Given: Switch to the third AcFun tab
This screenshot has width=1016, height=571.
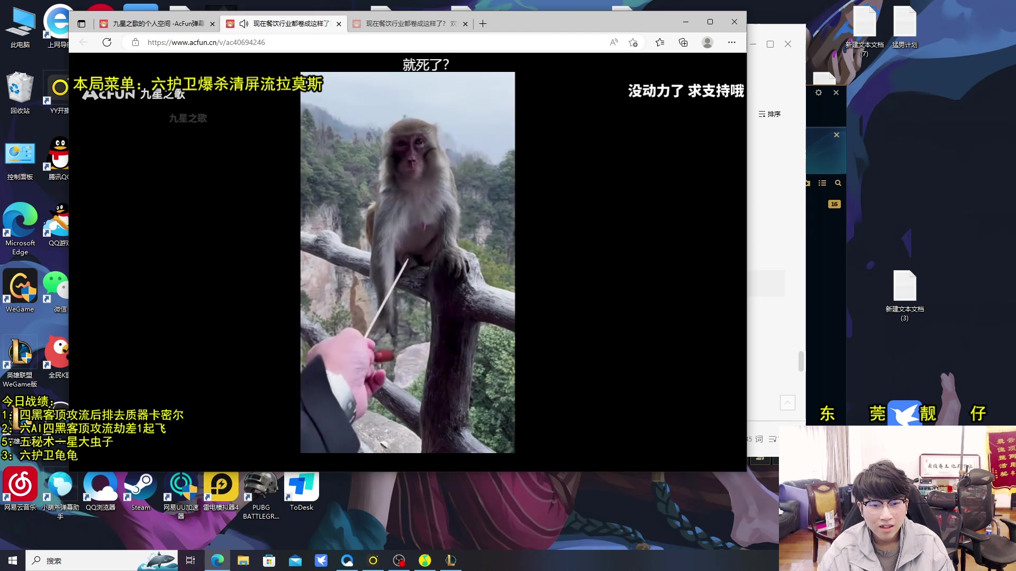Looking at the screenshot, I should click(x=406, y=24).
